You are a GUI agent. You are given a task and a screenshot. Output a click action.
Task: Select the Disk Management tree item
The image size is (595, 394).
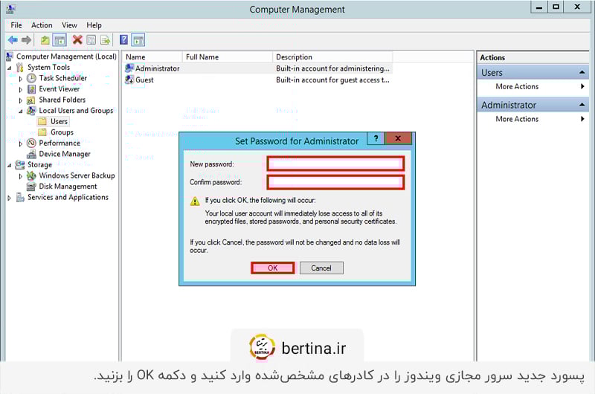[x=68, y=187]
